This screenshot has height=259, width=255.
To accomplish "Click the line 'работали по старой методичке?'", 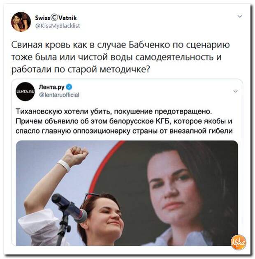I will [81, 69].
